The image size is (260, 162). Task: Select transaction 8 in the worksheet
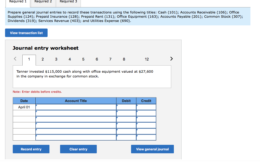pos(124,59)
